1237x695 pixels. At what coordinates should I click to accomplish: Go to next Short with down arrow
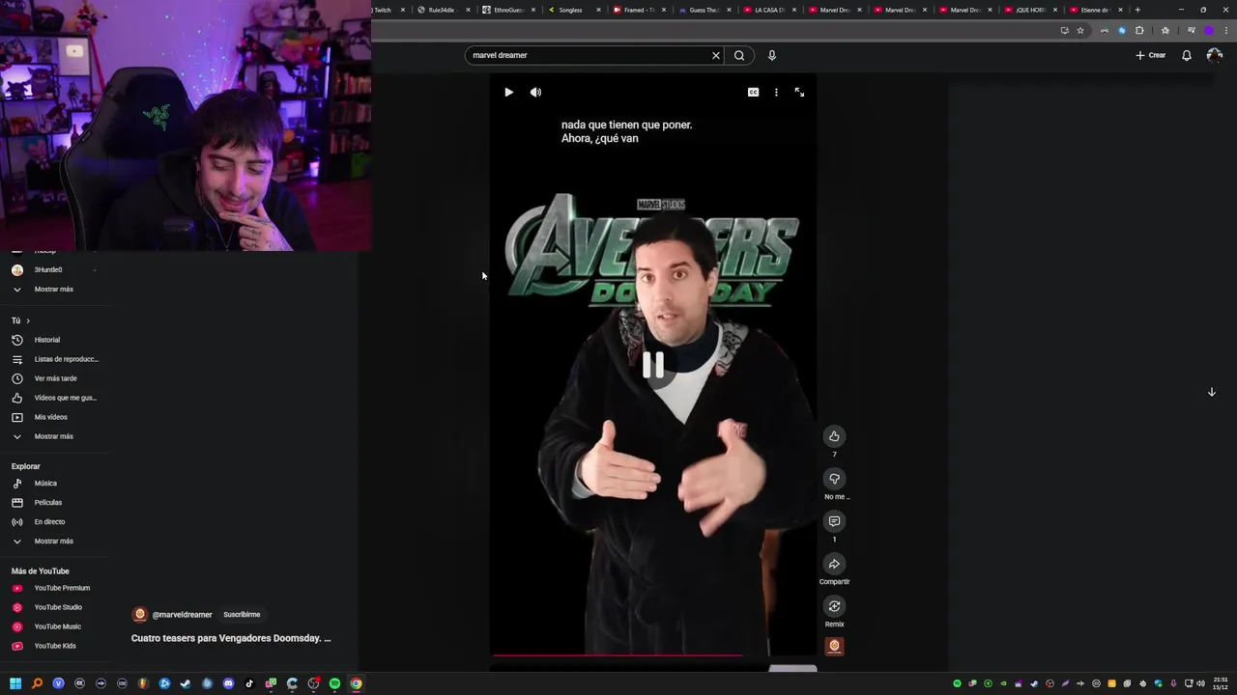pyautogui.click(x=1211, y=392)
